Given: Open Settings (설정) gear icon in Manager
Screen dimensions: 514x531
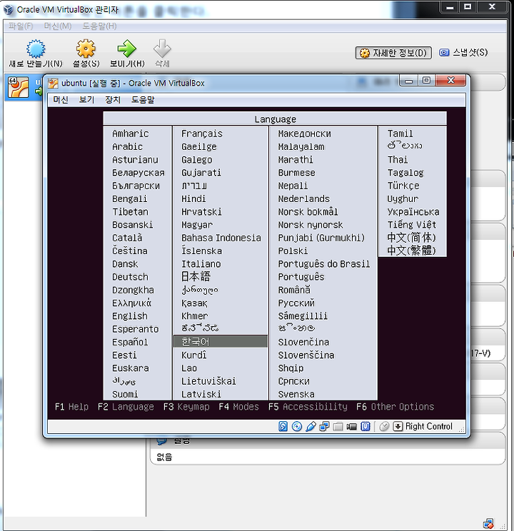Looking at the screenshot, I should point(86,49).
